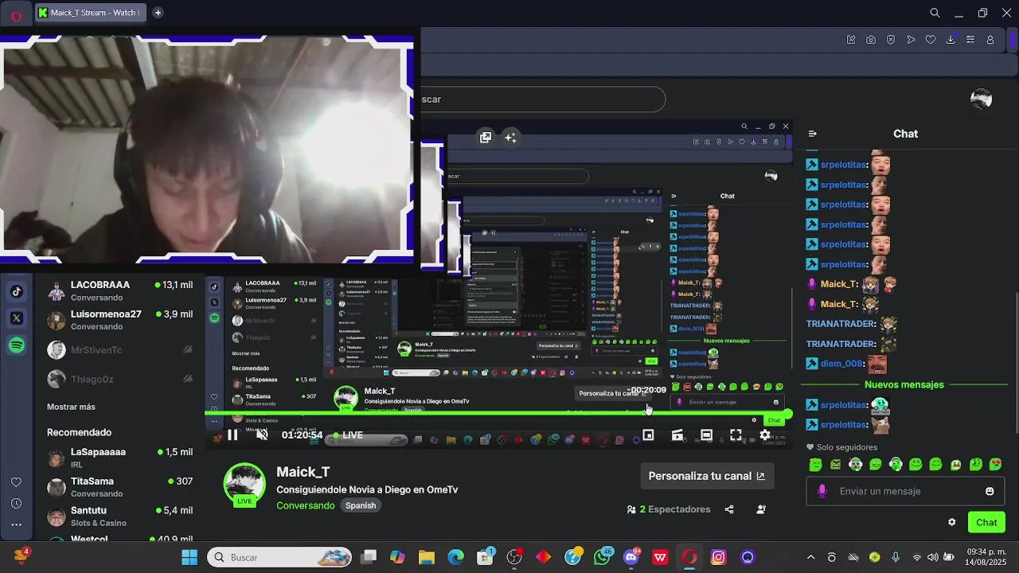Send message with Chat button
The height and width of the screenshot is (573, 1019).
pyautogui.click(x=986, y=522)
